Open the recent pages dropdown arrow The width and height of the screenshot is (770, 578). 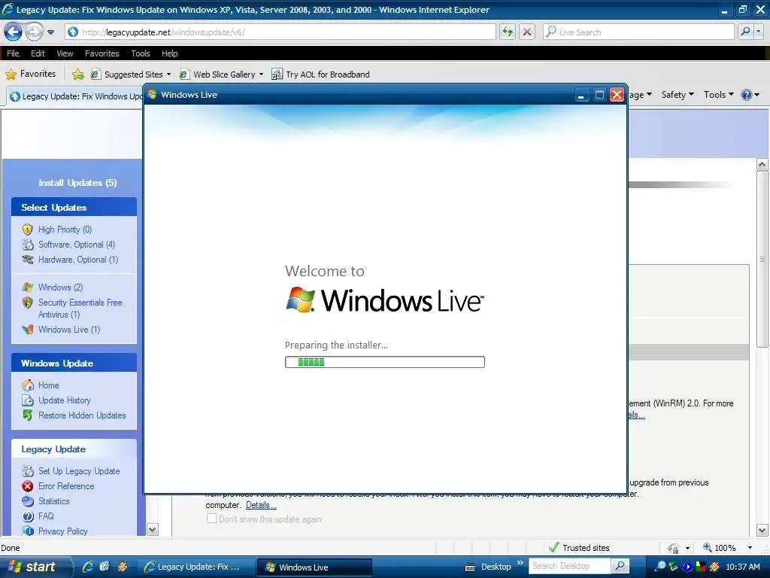[50, 32]
